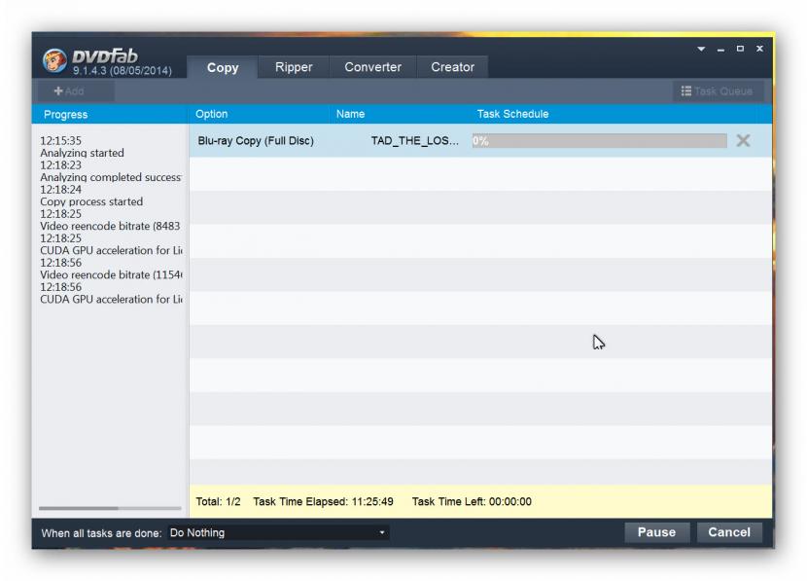Pause the copy task

click(x=656, y=532)
